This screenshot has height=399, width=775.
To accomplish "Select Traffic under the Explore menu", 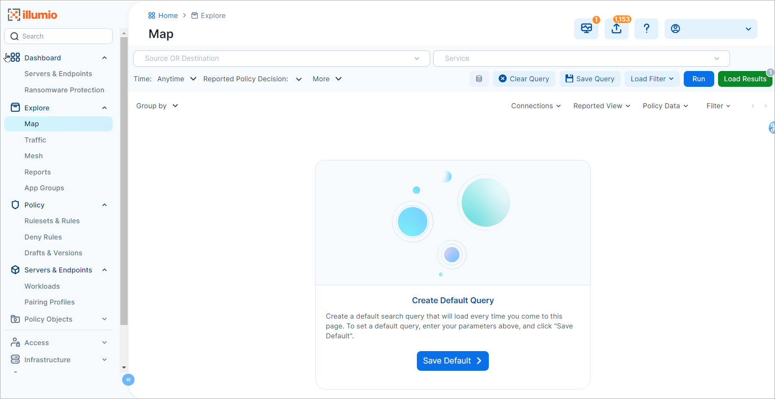I will coord(35,140).
